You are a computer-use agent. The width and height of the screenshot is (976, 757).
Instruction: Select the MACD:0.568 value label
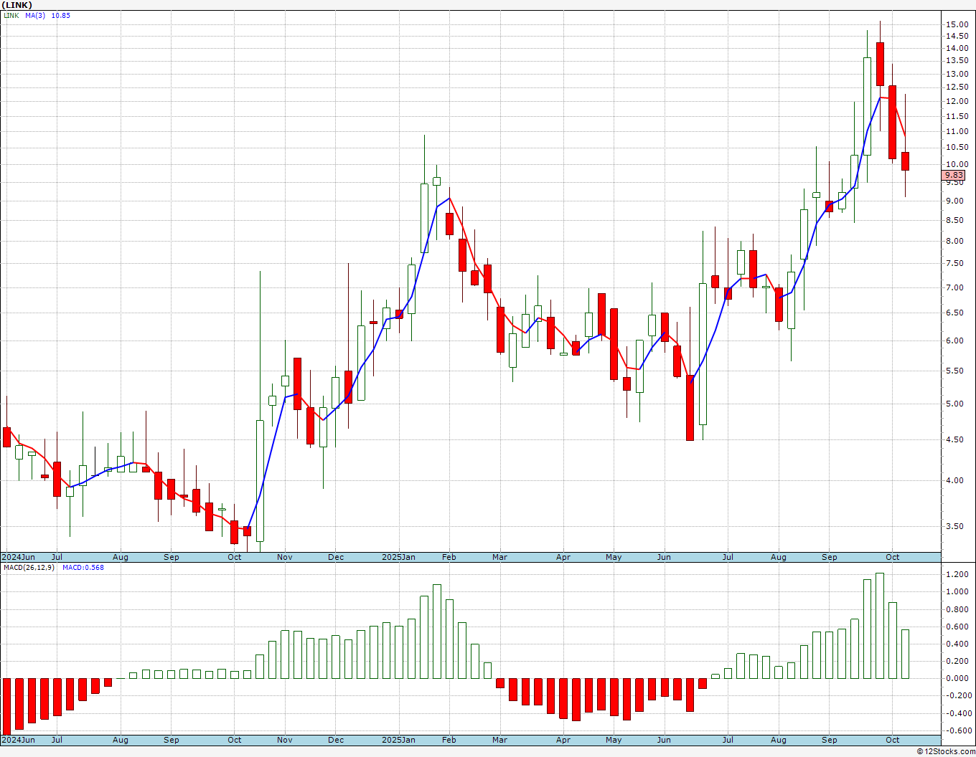83,568
